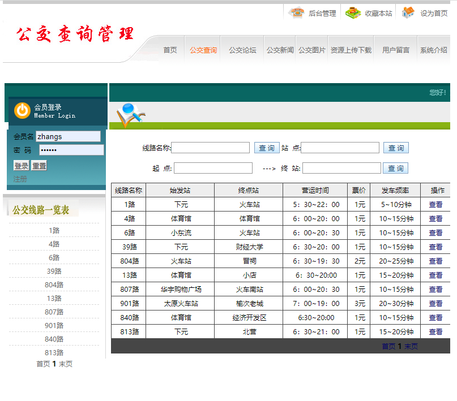Click the telephone icon beside 后台管理

(x=296, y=13)
